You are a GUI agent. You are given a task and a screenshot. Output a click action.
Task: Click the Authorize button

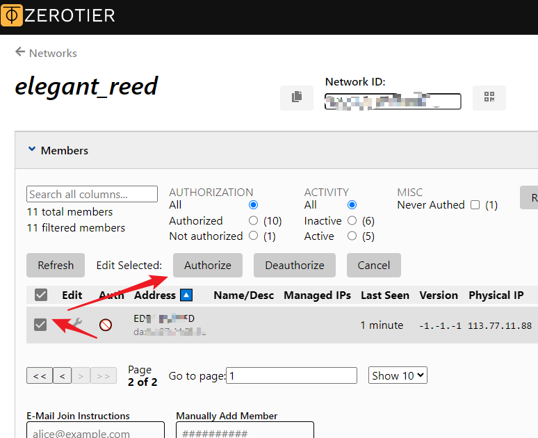click(207, 265)
